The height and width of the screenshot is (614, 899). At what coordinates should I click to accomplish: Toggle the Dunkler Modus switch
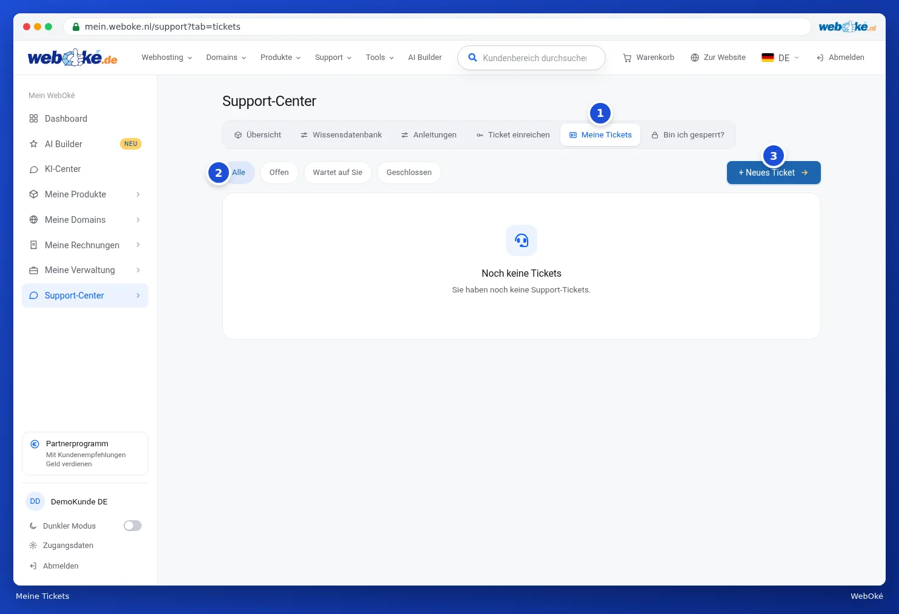[x=133, y=526]
